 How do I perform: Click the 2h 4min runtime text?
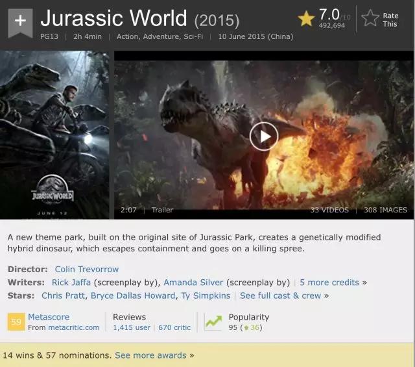(x=88, y=36)
